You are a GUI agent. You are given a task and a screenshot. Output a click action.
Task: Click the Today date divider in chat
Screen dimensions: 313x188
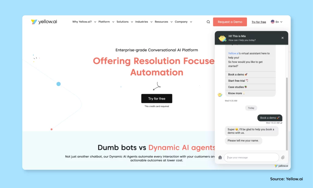click(x=251, y=108)
